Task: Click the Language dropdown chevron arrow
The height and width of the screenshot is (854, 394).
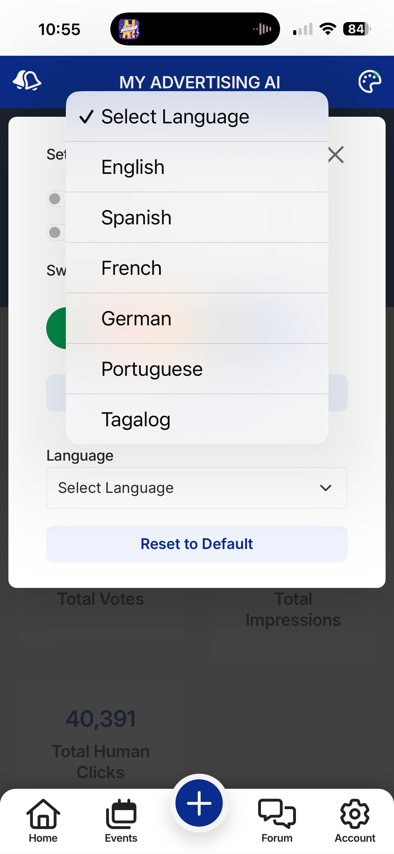Action: [325, 488]
